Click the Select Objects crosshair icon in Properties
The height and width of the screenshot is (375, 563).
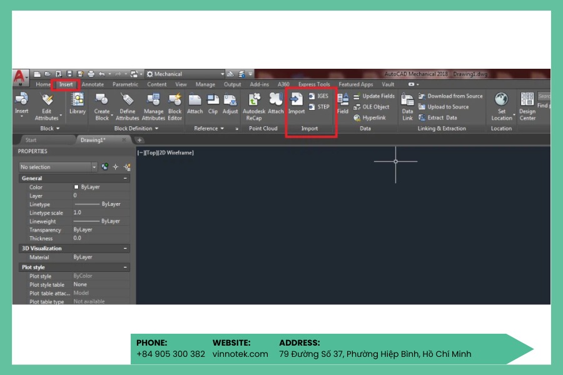point(116,167)
